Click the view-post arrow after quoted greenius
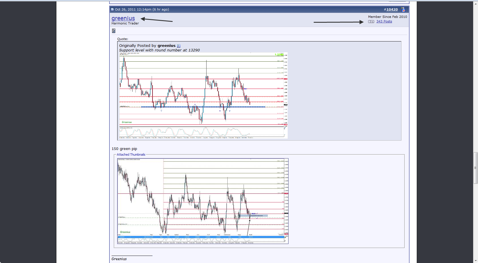The height and width of the screenshot is (263, 478). pos(179,46)
